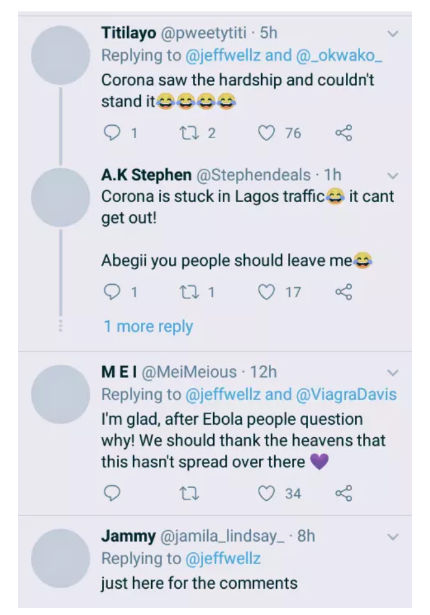The width and height of the screenshot is (430, 615).
Task: Show the 1 more reply link
Action: (148, 326)
